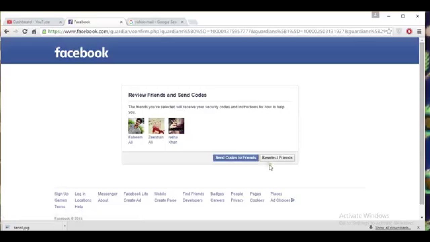The width and height of the screenshot is (430, 242).
Task: Click the Faheem Ali name link
Action: tap(135, 139)
